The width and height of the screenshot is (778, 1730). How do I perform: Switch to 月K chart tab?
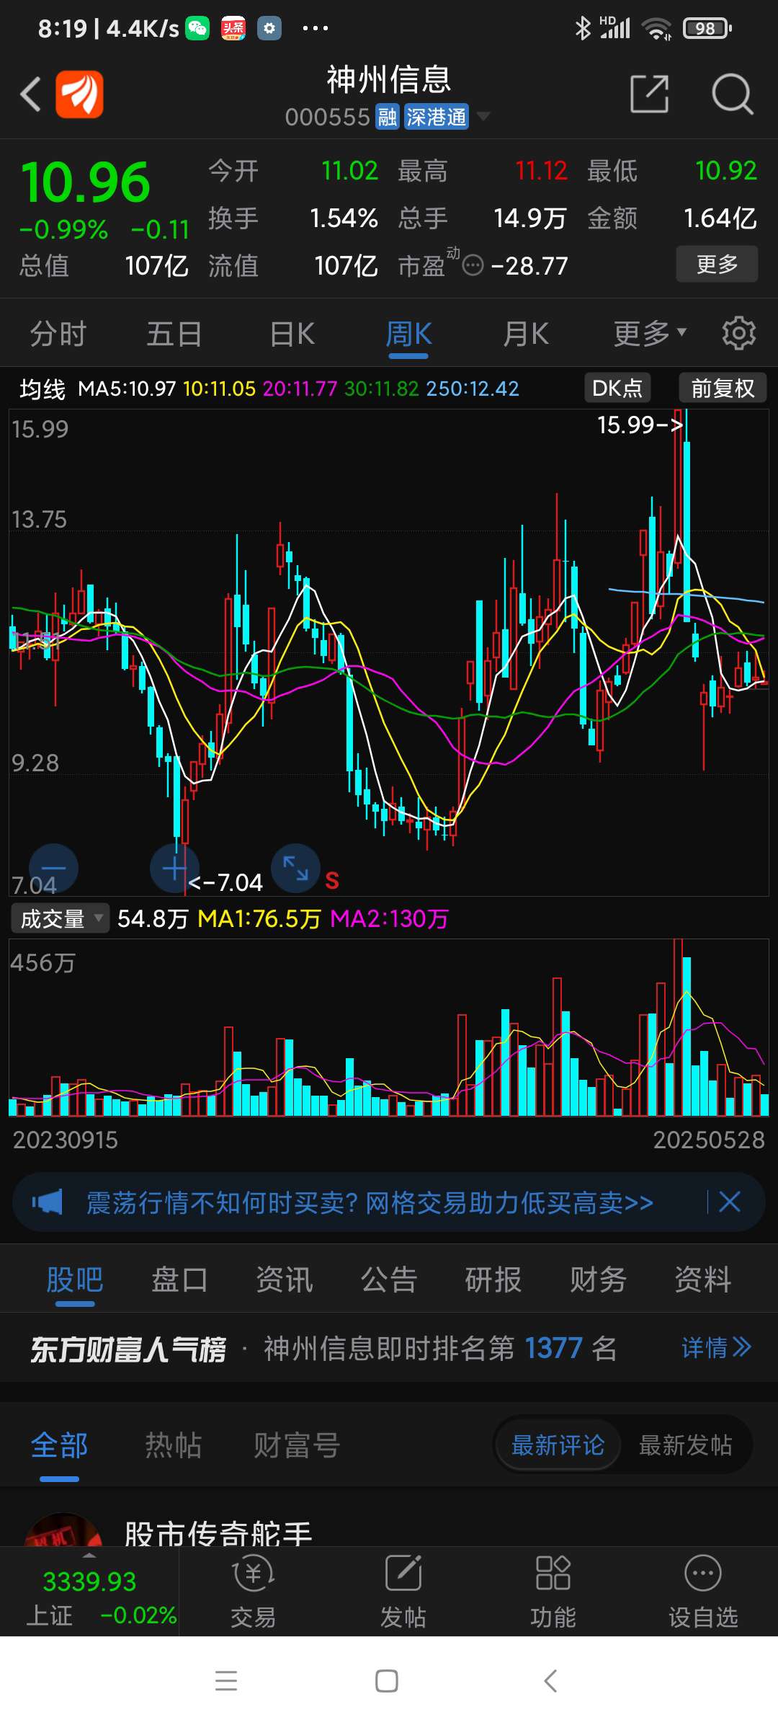526,334
